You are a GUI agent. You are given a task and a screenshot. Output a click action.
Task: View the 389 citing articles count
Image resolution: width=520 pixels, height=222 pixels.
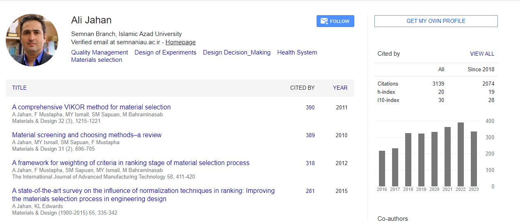click(310, 136)
